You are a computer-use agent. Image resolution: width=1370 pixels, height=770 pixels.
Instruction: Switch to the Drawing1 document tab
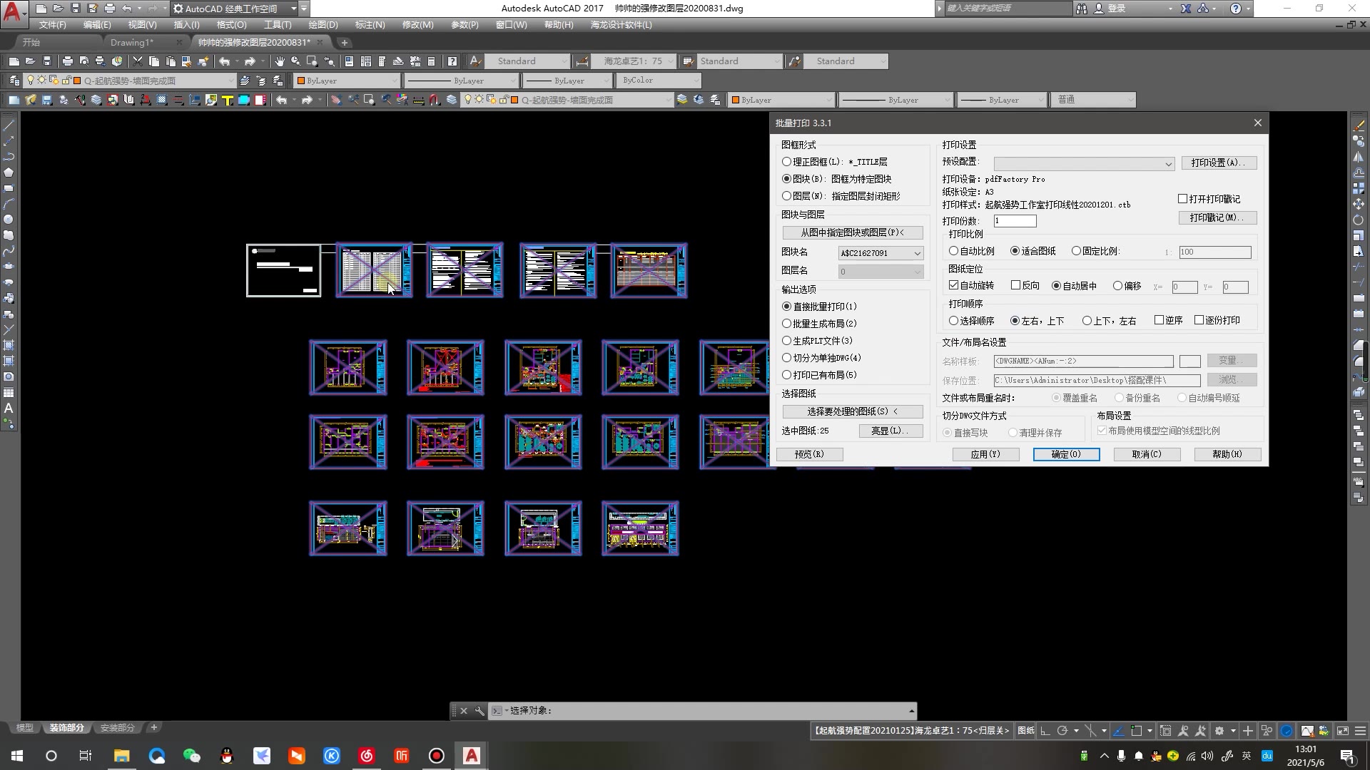click(131, 42)
